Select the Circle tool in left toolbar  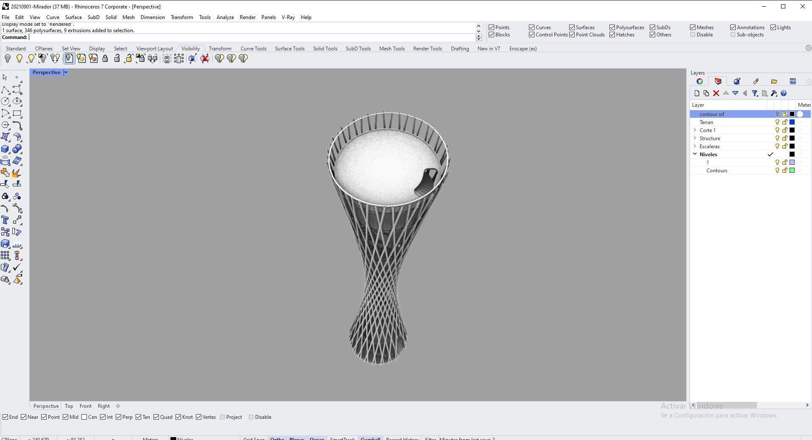pyautogui.click(x=5, y=102)
